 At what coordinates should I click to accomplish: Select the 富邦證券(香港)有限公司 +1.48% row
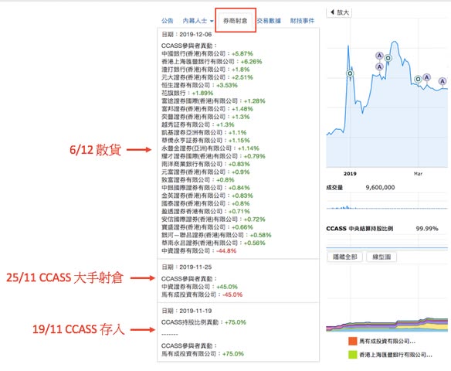[x=207, y=109]
